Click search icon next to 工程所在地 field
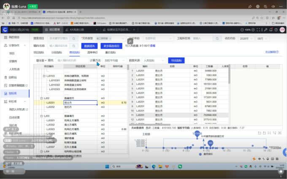287x179 pixels. (x=217, y=39)
